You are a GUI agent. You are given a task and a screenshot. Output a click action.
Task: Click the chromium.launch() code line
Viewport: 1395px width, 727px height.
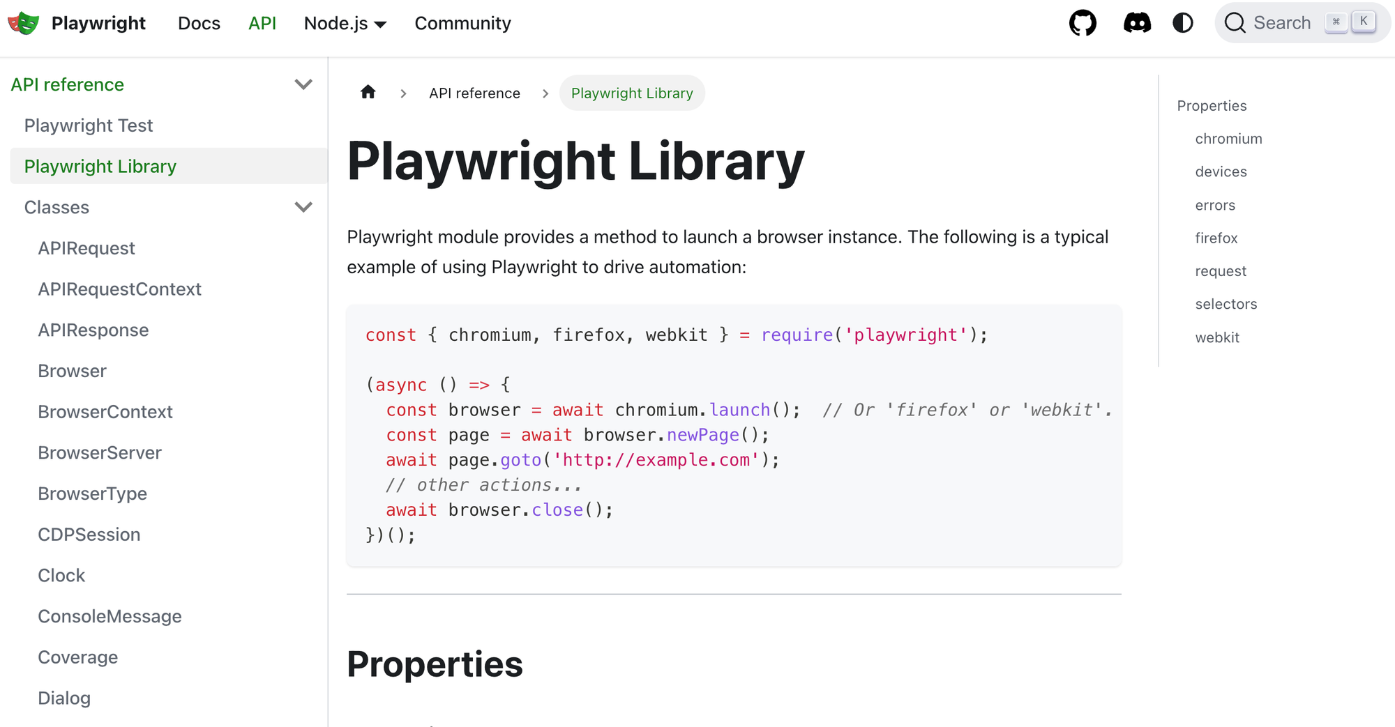pos(749,410)
